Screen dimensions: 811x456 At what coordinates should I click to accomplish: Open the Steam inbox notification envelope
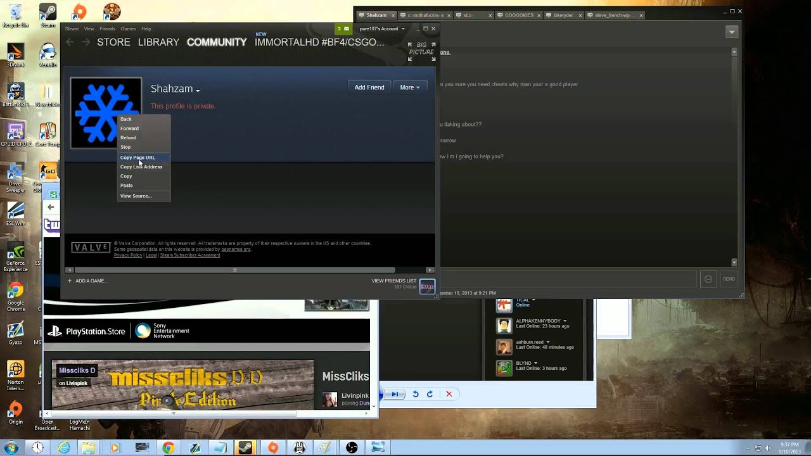click(x=343, y=28)
